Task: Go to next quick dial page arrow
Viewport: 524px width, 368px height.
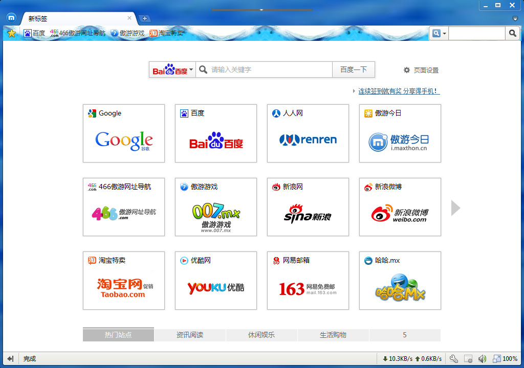Action: (455, 208)
